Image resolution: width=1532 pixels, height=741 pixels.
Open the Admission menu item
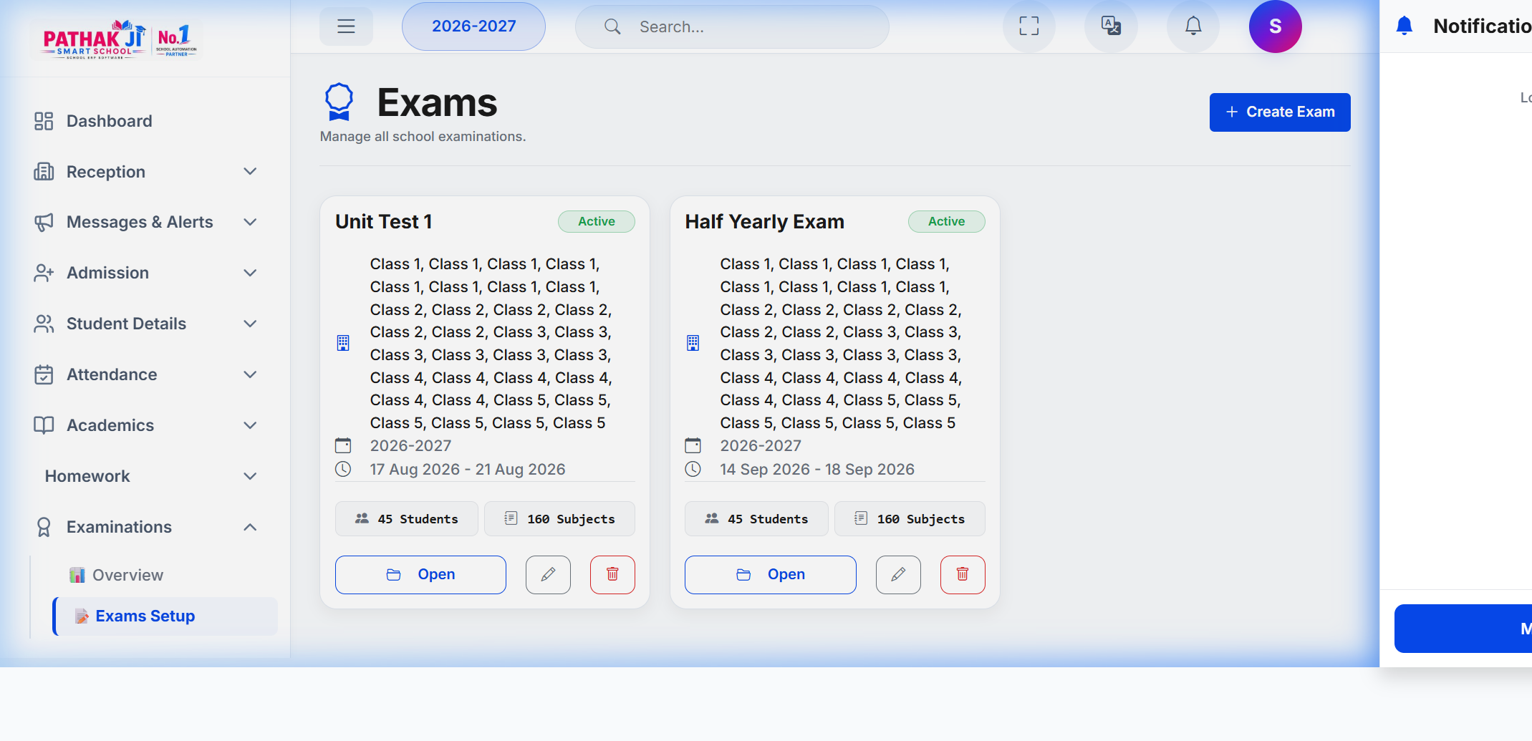click(x=145, y=273)
